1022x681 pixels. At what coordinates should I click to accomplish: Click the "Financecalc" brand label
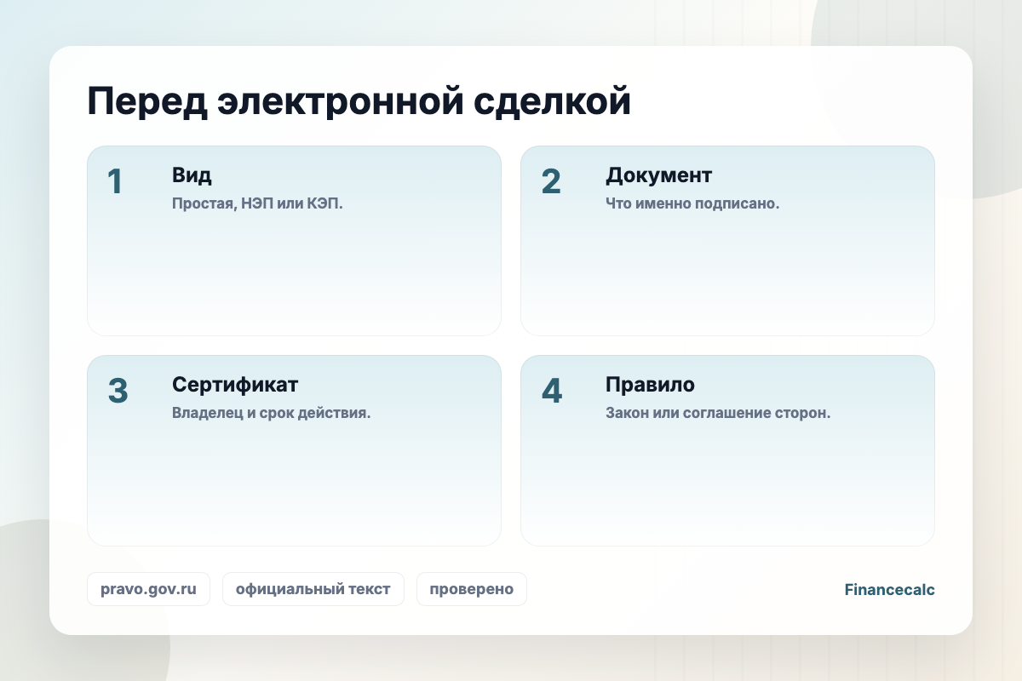coord(890,589)
